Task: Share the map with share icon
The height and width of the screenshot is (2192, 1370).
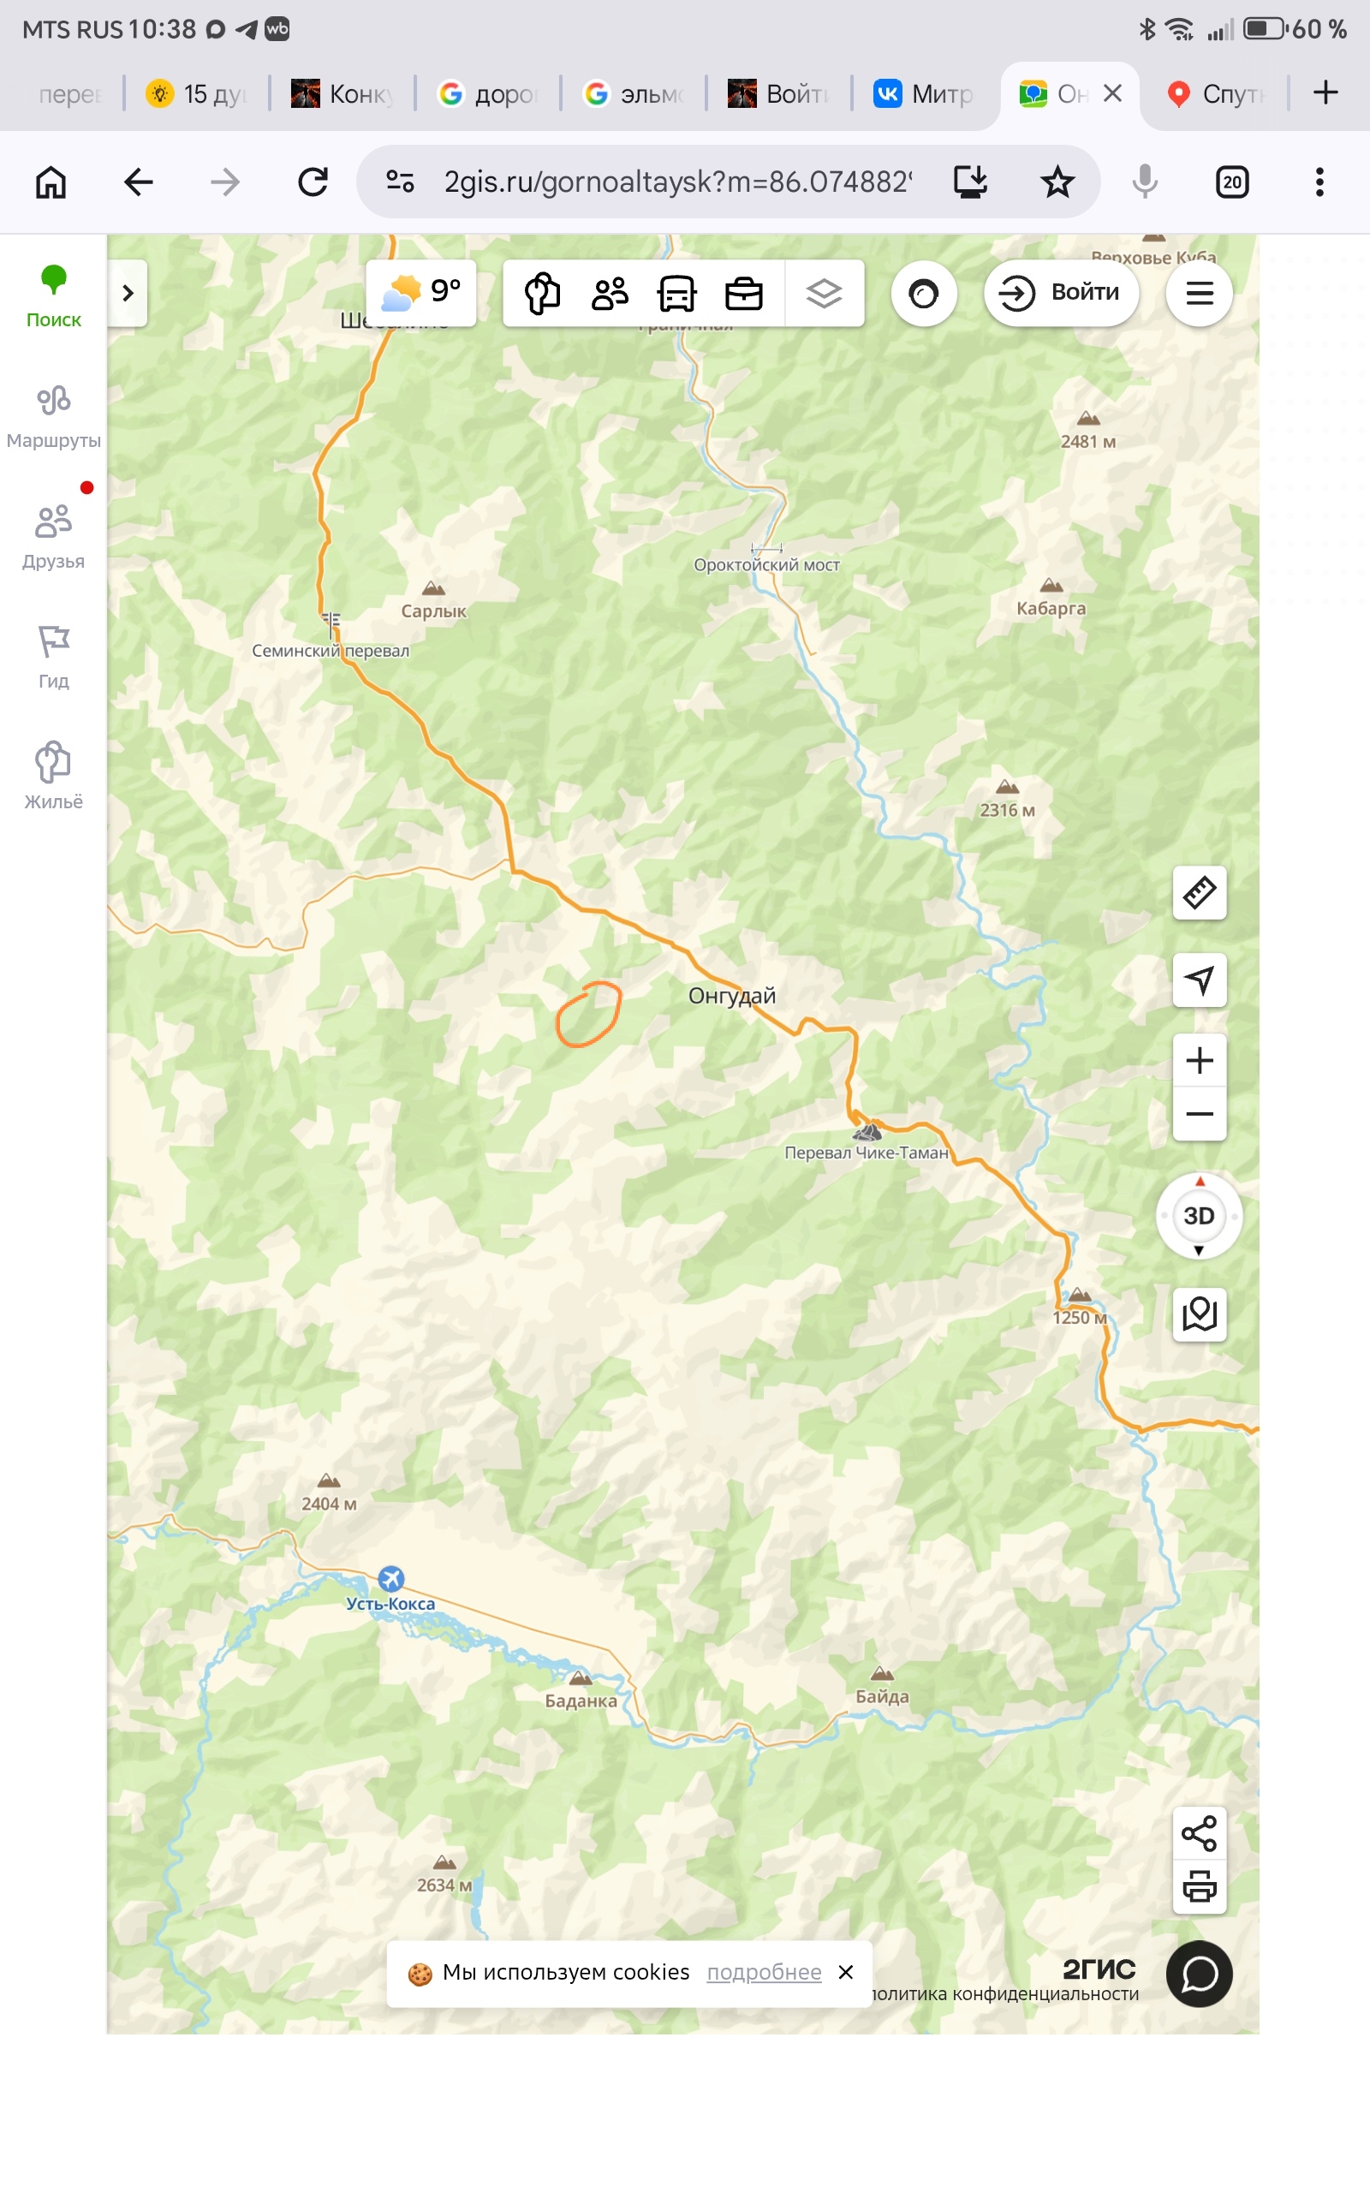Action: click(1199, 1834)
